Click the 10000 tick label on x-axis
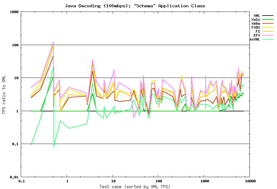The width and height of the screenshot is (277, 189). tap(249, 181)
